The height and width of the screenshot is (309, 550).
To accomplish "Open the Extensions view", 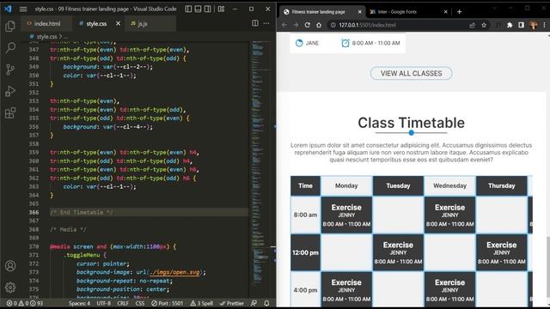I will (10, 112).
